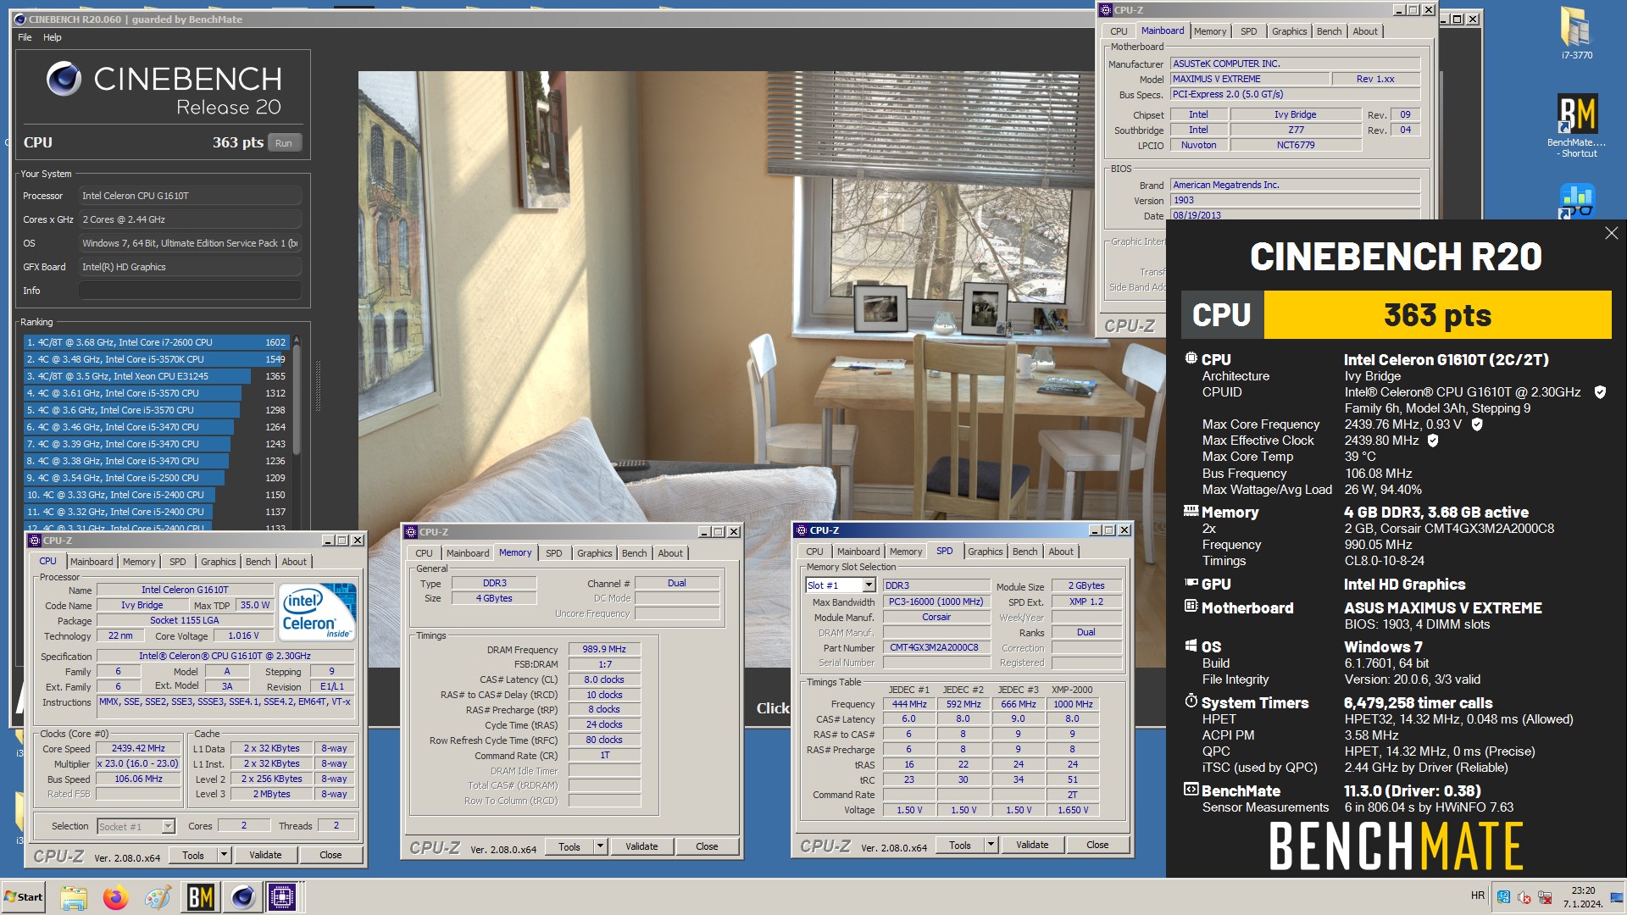1627x915 pixels.
Task: Click the Cinebench sphere logo
Action: [64, 79]
